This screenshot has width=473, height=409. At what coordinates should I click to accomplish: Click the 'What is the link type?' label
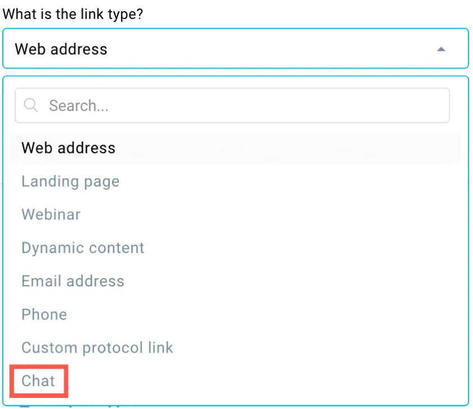73,14
